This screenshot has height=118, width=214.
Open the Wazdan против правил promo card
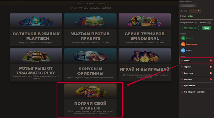coord(90,30)
